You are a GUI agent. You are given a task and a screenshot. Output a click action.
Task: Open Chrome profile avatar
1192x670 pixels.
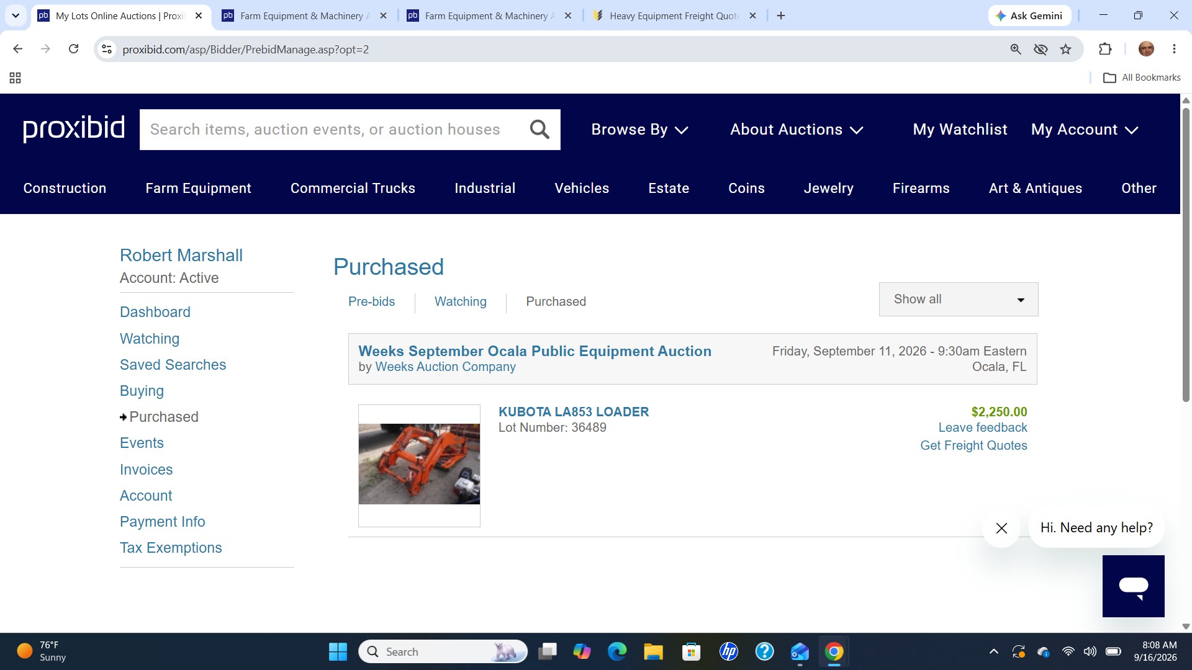(1146, 49)
